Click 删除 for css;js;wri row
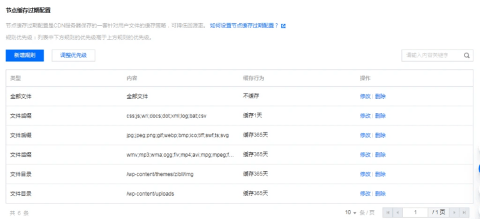The height and width of the screenshot is (219, 480). [x=380, y=115]
